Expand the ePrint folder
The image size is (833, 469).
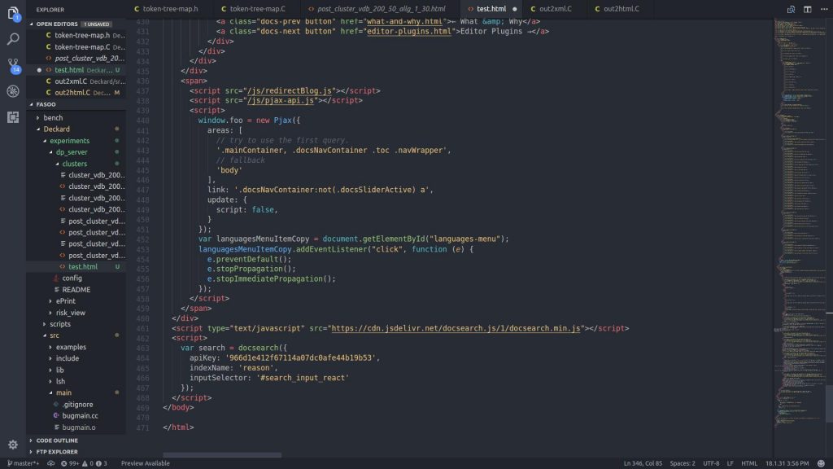(x=51, y=301)
